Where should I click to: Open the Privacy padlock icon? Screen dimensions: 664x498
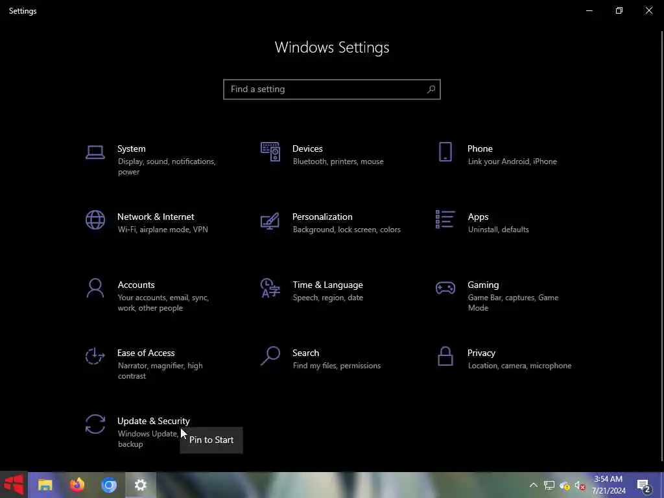click(x=445, y=356)
